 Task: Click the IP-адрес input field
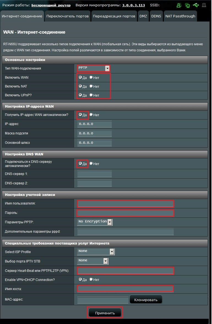[x=95, y=124]
